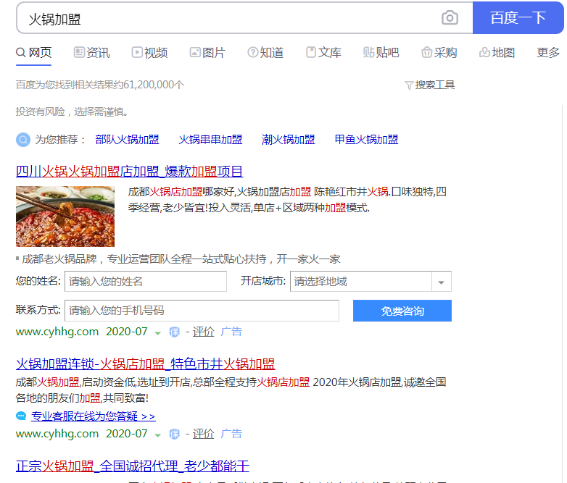
Task: Click the 保 badge icon in first result
Action: click(174, 332)
